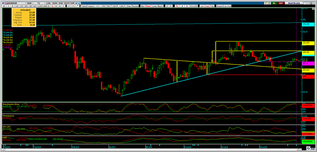317x152 pixels.
Task: Click the Sil delete button
Action: tap(108, 6)
